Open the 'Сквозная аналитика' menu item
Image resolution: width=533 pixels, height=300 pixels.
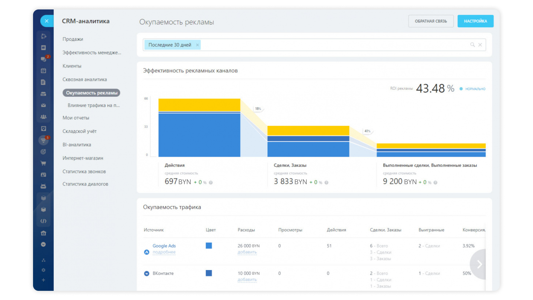(x=85, y=79)
